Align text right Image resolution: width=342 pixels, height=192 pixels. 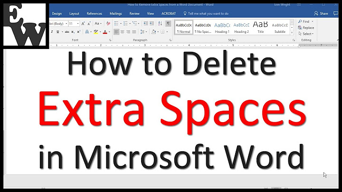[128, 32]
